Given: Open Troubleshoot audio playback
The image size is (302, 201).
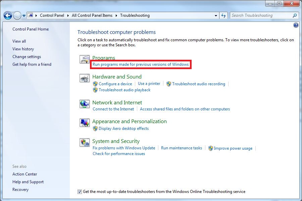Looking at the screenshot, I should tap(124, 90).
